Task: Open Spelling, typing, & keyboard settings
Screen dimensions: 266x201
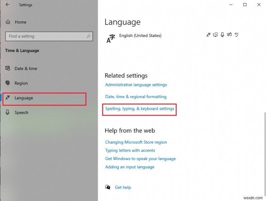Action: coord(139,108)
